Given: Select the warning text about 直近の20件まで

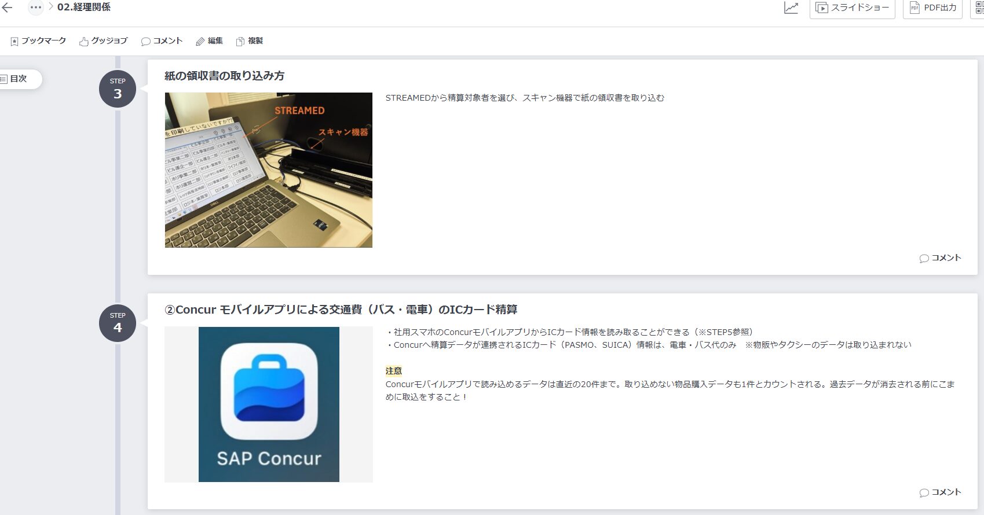Looking at the screenshot, I should [670, 391].
